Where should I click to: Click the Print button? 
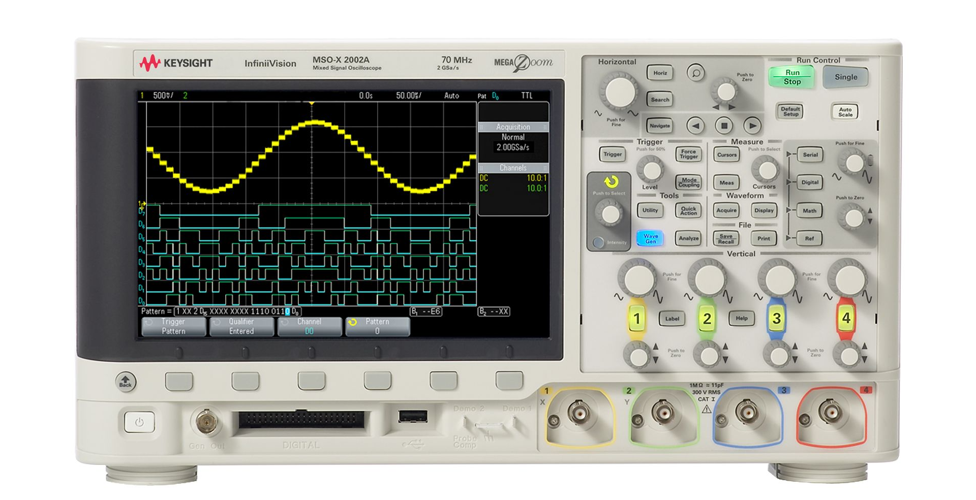point(764,238)
